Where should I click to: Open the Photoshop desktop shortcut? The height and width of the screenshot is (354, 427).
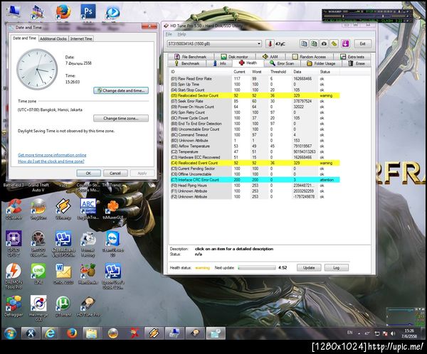(88, 11)
